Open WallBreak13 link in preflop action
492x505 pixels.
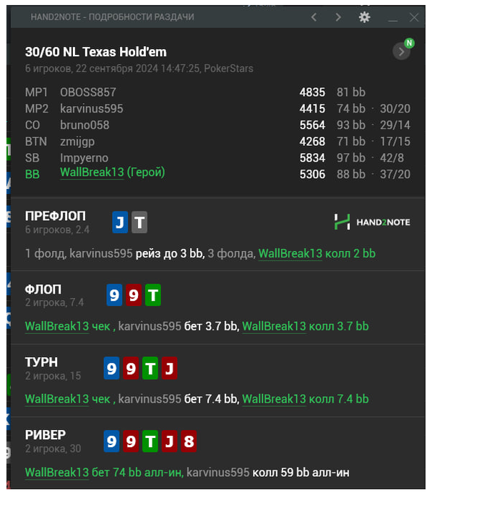290,253
